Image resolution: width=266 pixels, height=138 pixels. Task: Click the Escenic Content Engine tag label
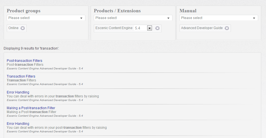click(x=114, y=28)
